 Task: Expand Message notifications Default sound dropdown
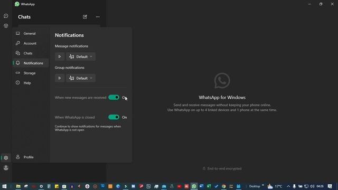pyautogui.click(x=81, y=56)
